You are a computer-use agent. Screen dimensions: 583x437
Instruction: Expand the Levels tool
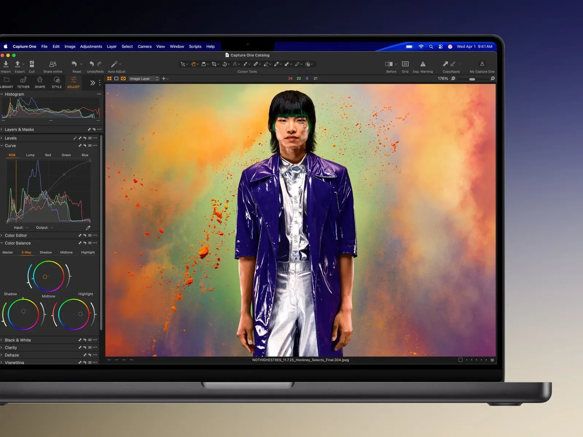(x=1, y=138)
